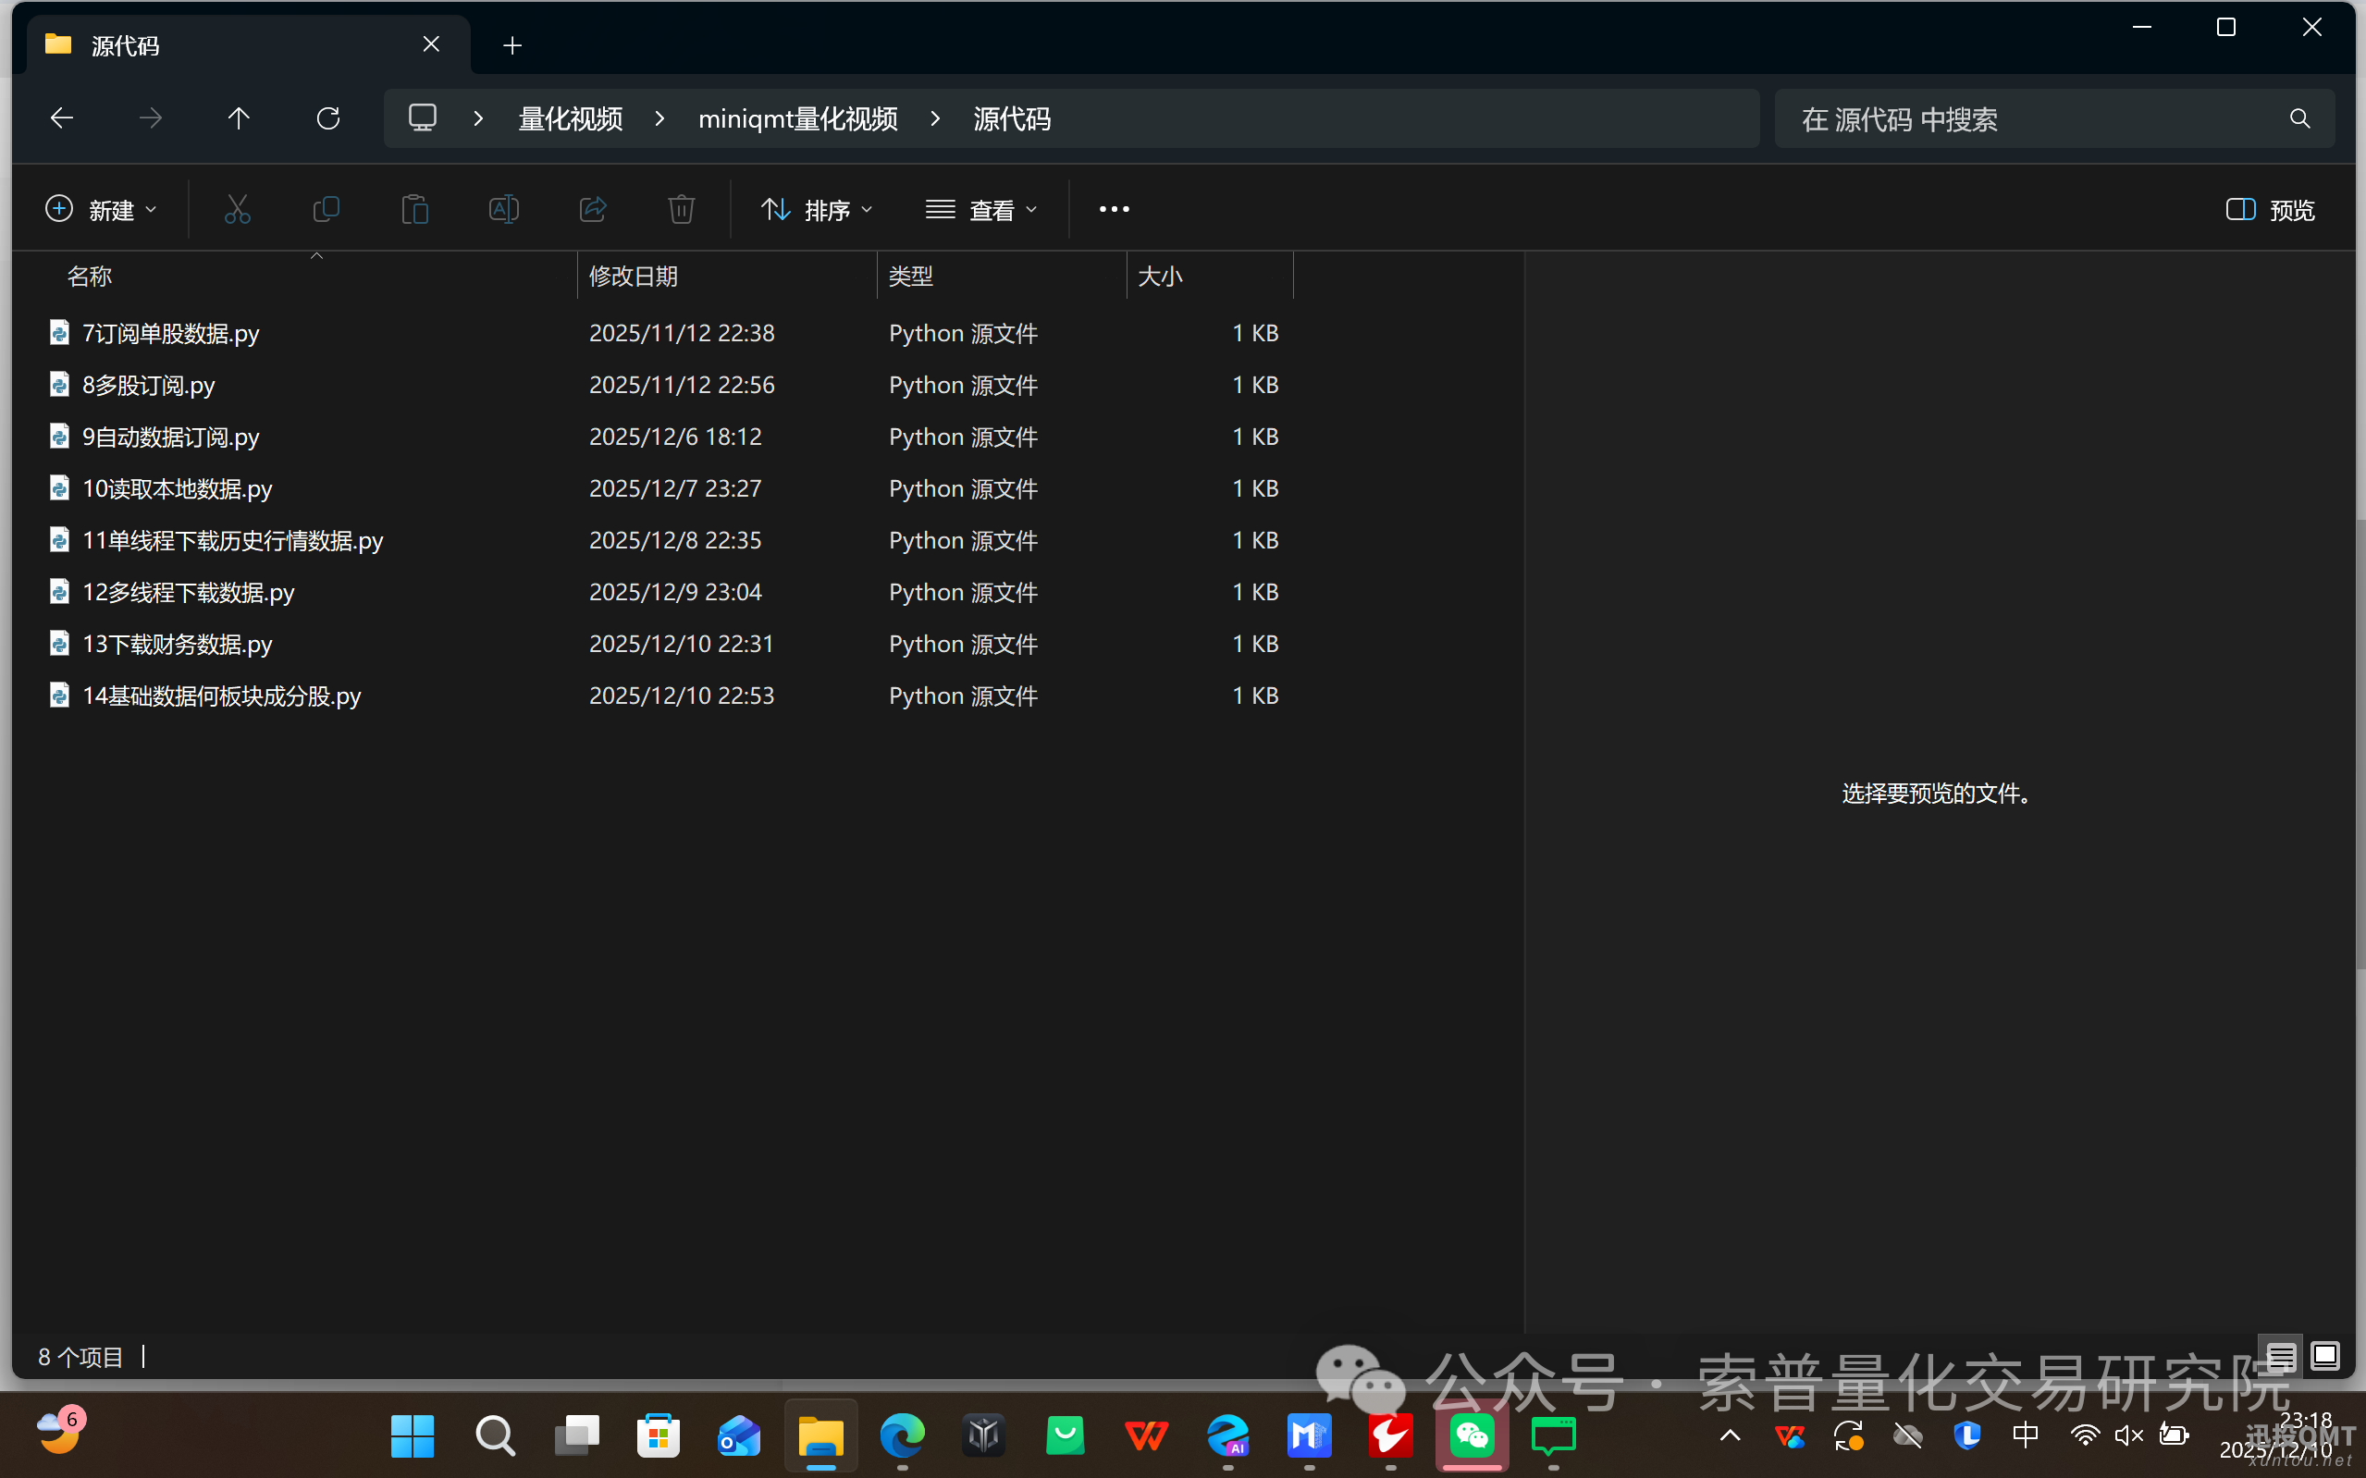The image size is (2366, 1478).
Task: Click the Copy icon in the toolbar
Action: 327,208
